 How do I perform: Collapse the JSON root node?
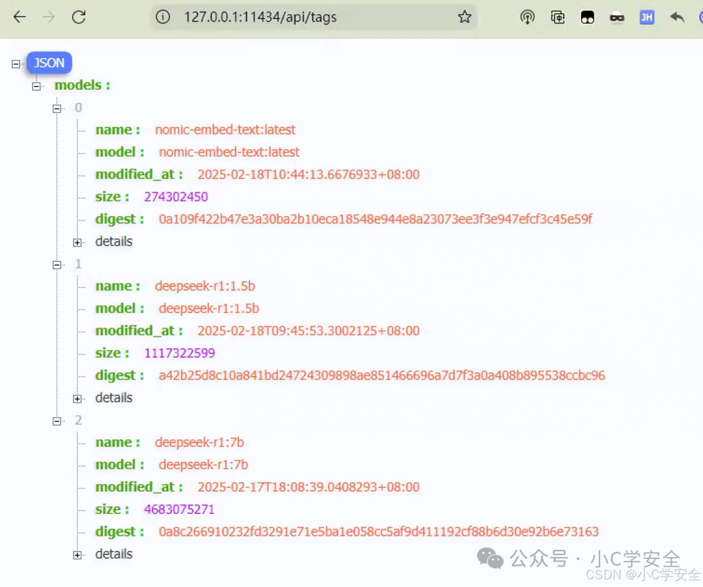(x=16, y=64)
